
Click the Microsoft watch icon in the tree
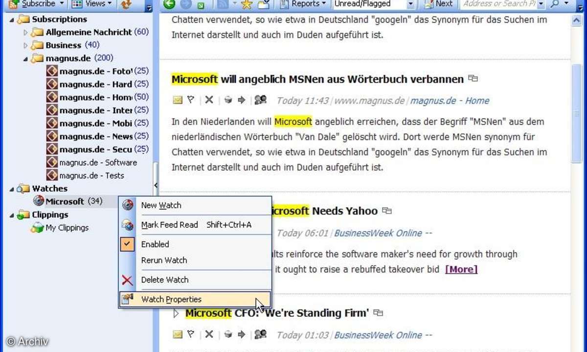point(39,201)
